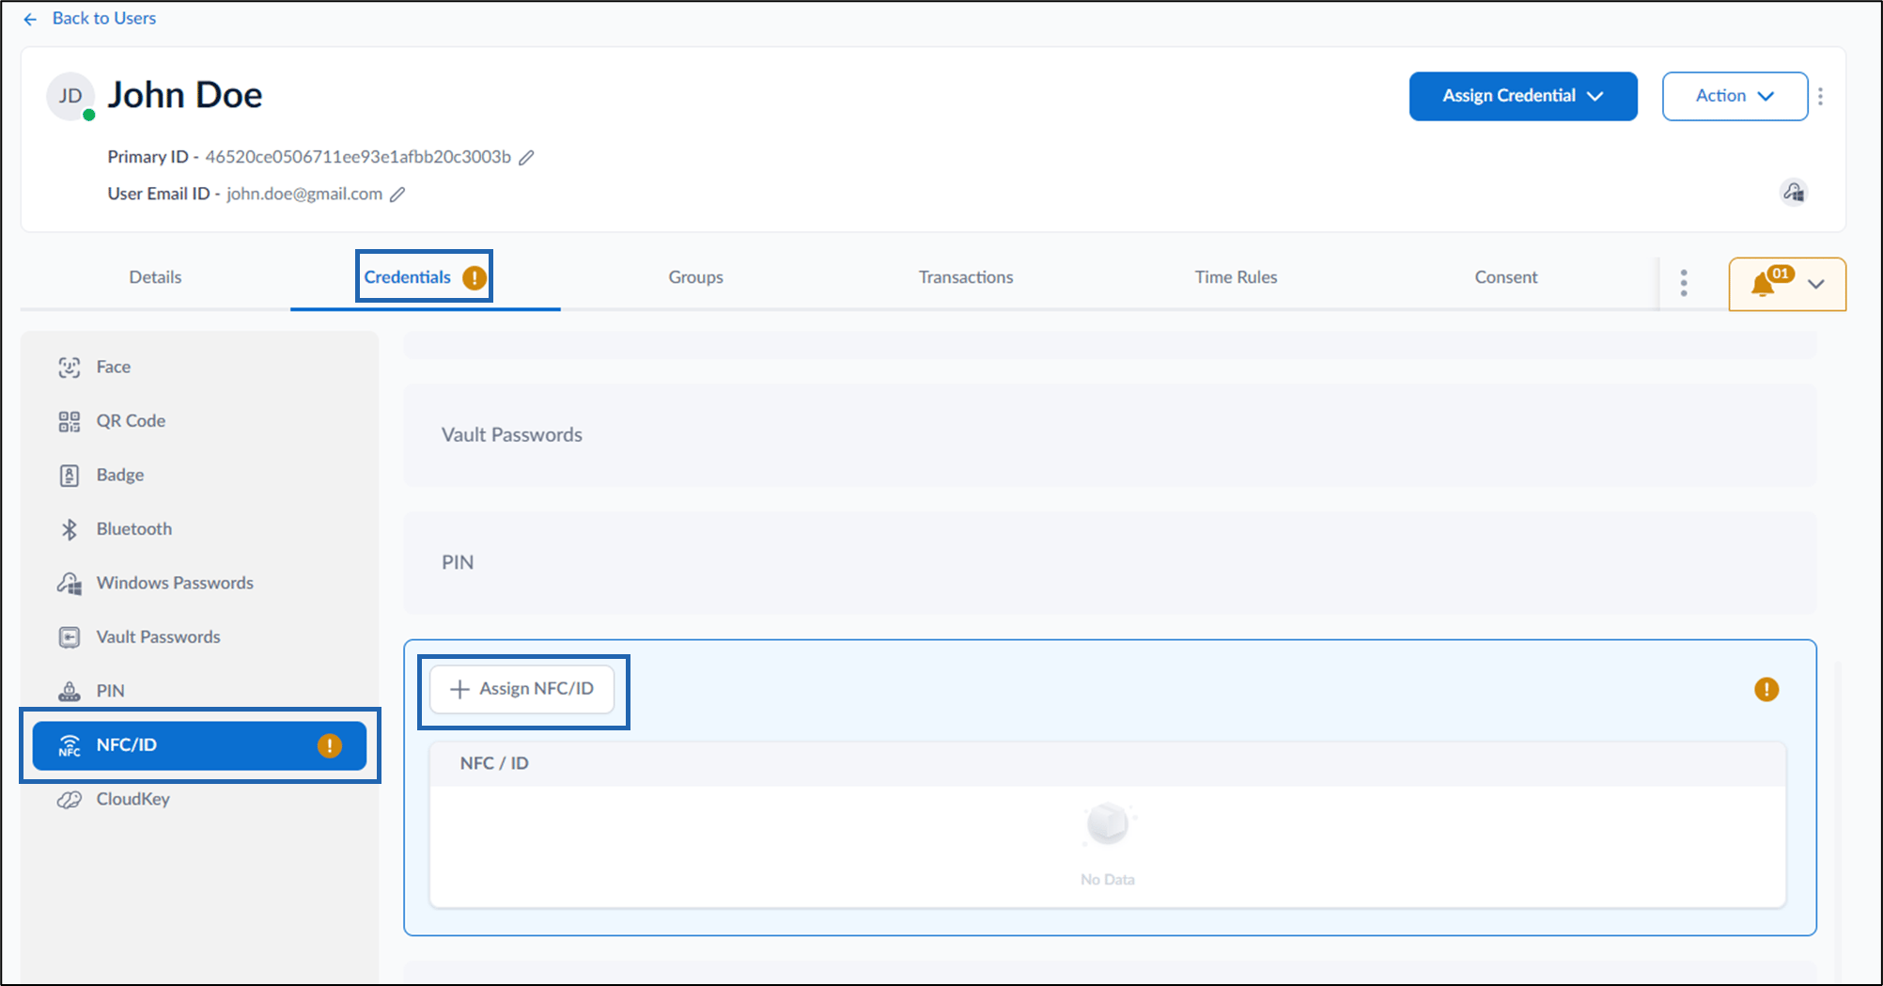Select PIN in the sidebar
The height and width of the screenshot is (986, 1883).
pyautogui.click(x=199, y=691)
